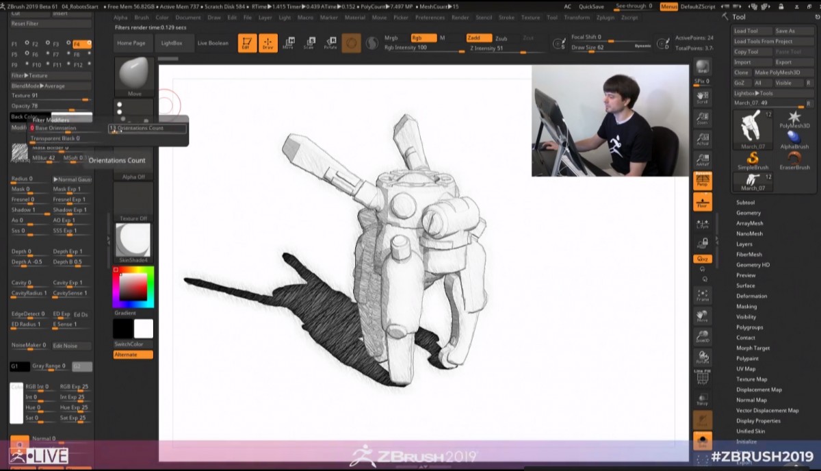
Task: Select the SimpleBrush tool icon
Action: pyautogui.click(x=752, y=160)
